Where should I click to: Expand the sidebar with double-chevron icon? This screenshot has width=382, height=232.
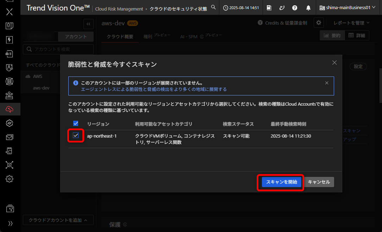(10, 224)
